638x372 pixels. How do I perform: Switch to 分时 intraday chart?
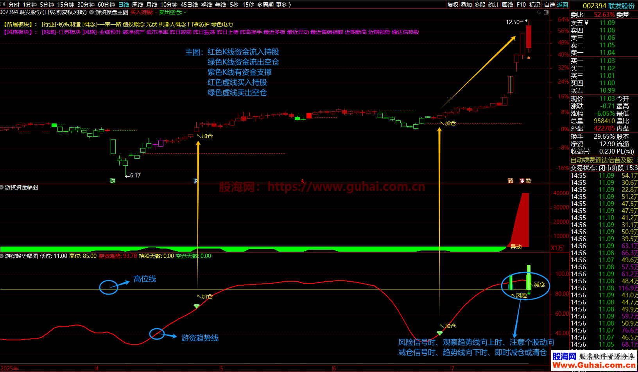coord(14,5)
